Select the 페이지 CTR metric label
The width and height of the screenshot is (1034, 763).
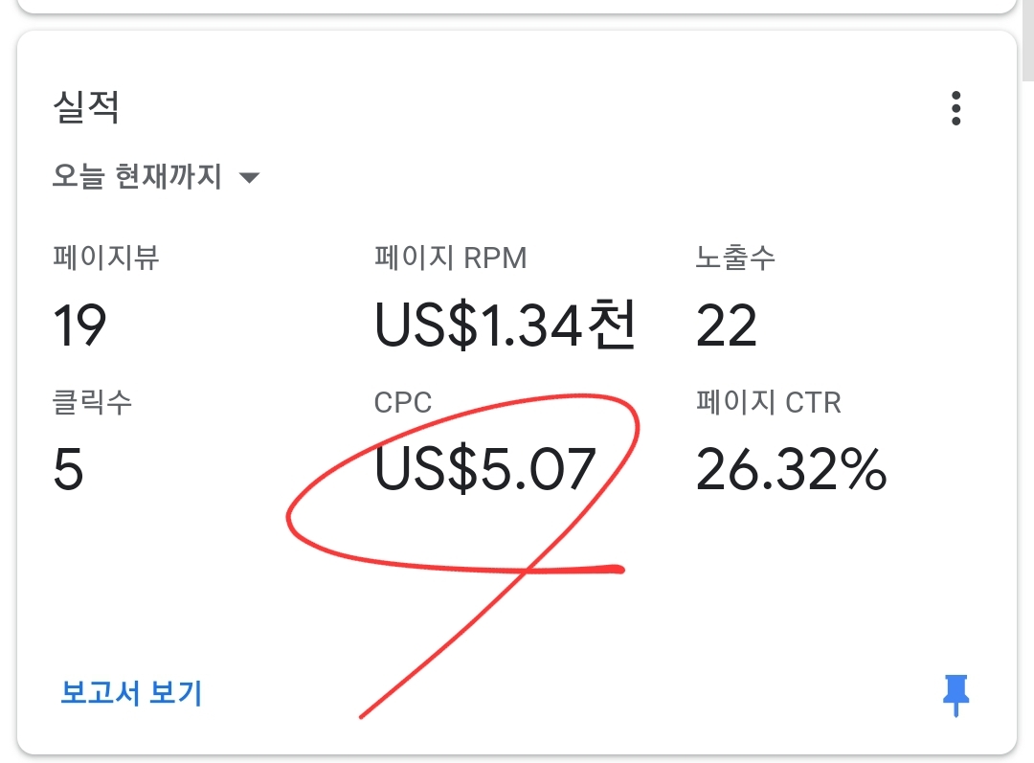(769, 402)
